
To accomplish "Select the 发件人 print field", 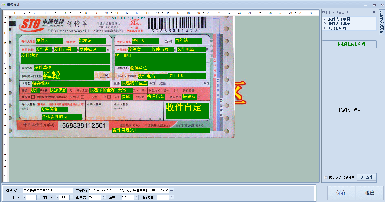I will [x=49, y=41].
